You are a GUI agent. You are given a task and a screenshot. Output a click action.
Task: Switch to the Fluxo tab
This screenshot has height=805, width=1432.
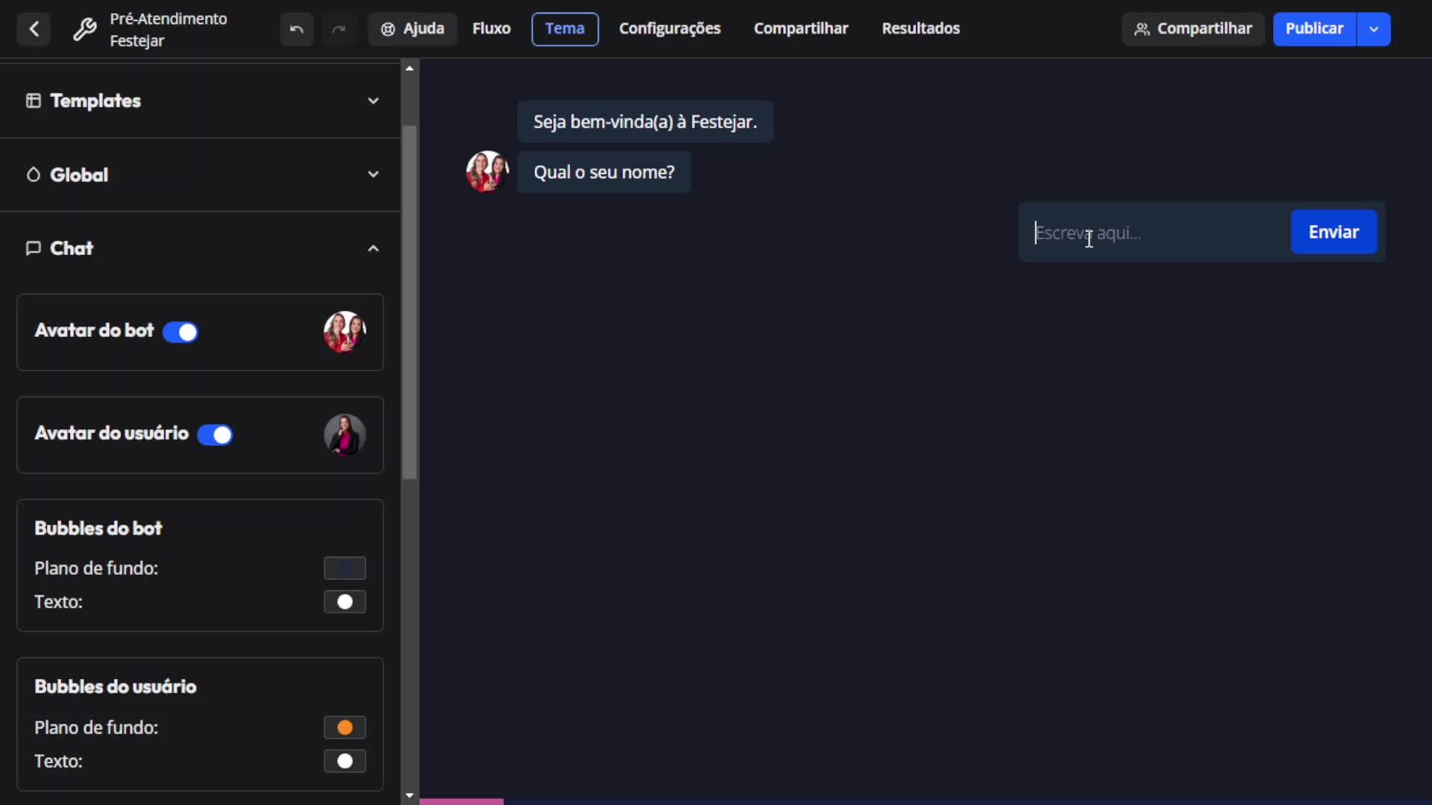coord(491,28)
